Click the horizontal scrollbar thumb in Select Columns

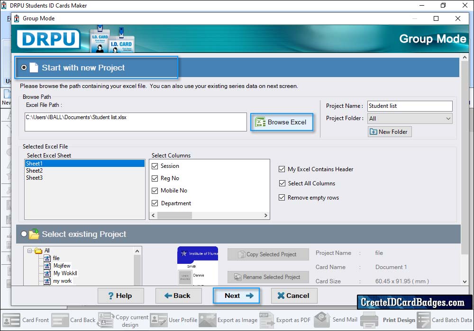(174, 215)
